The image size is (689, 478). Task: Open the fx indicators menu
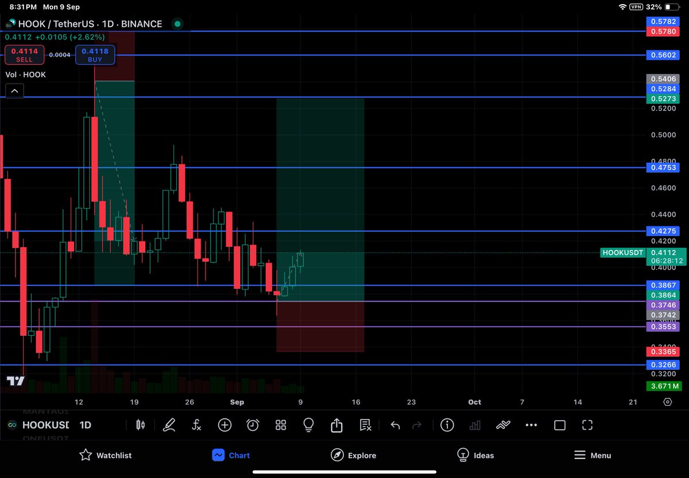pyautogui.click(x=196, y=425)
